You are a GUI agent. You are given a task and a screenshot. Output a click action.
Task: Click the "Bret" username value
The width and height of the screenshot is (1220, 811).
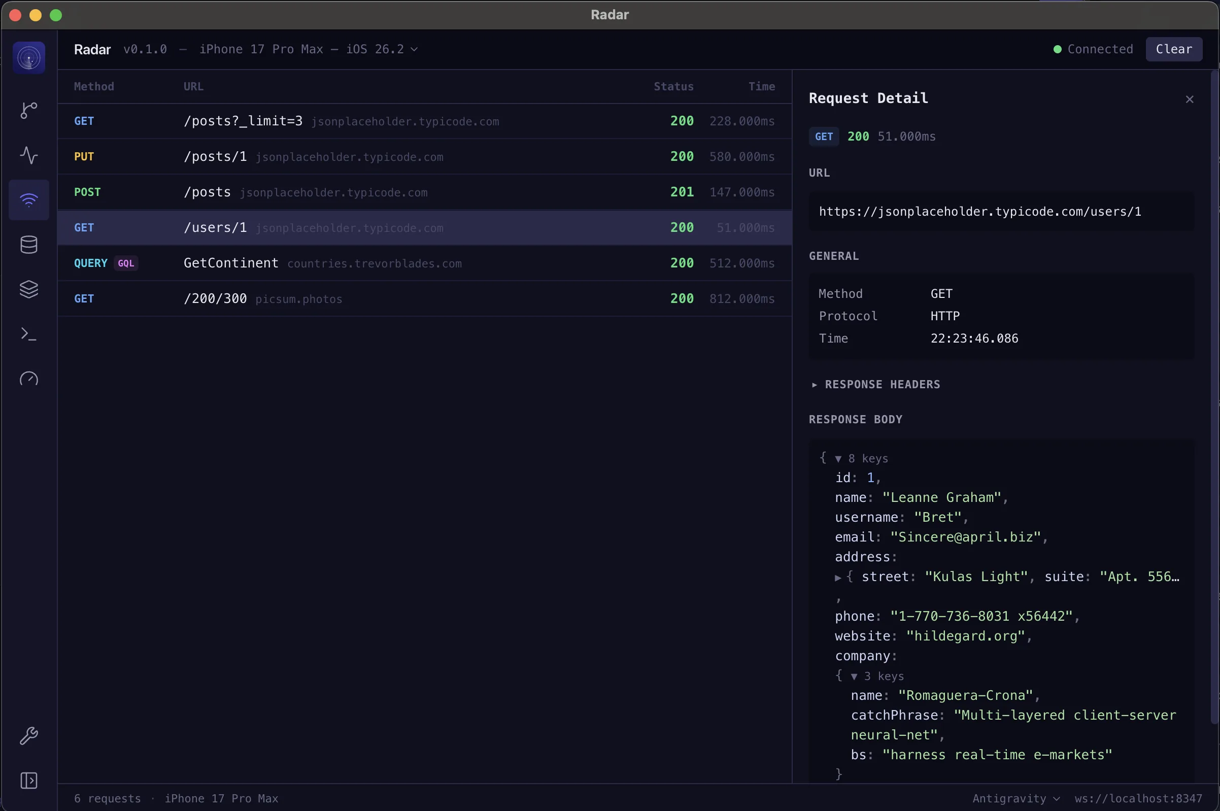(x=937, y=518)
